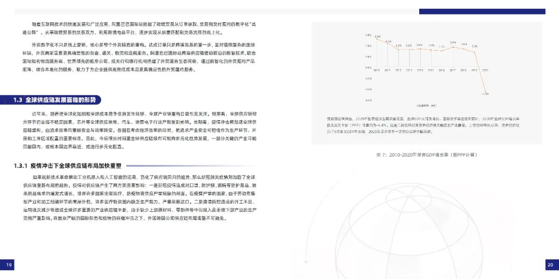559x279 pixels.
Task: Click the last text line ending 供应链布局调整不可避免
Action: [125, 218]
